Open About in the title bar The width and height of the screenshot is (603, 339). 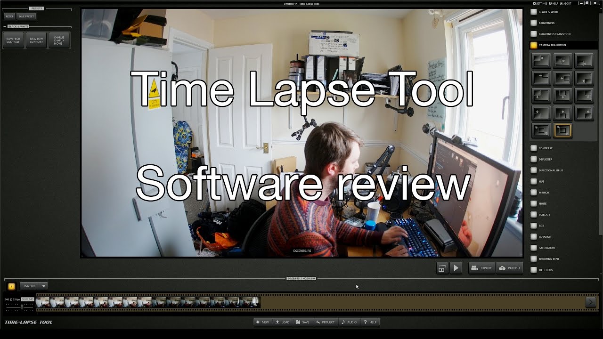click(565, 3)
